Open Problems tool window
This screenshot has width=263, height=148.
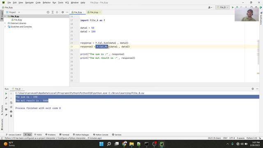point(51,134)
